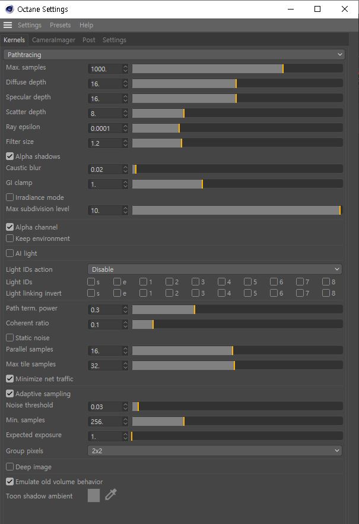
Task: Click the Diffuse depth spinner arrows
Action: [x=125, y=84]
